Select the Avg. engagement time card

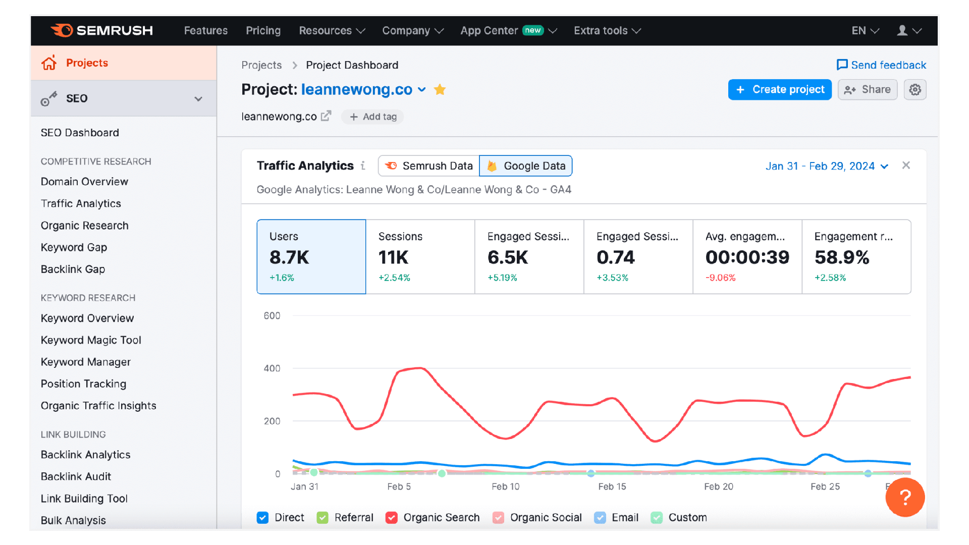click(747, 256)
